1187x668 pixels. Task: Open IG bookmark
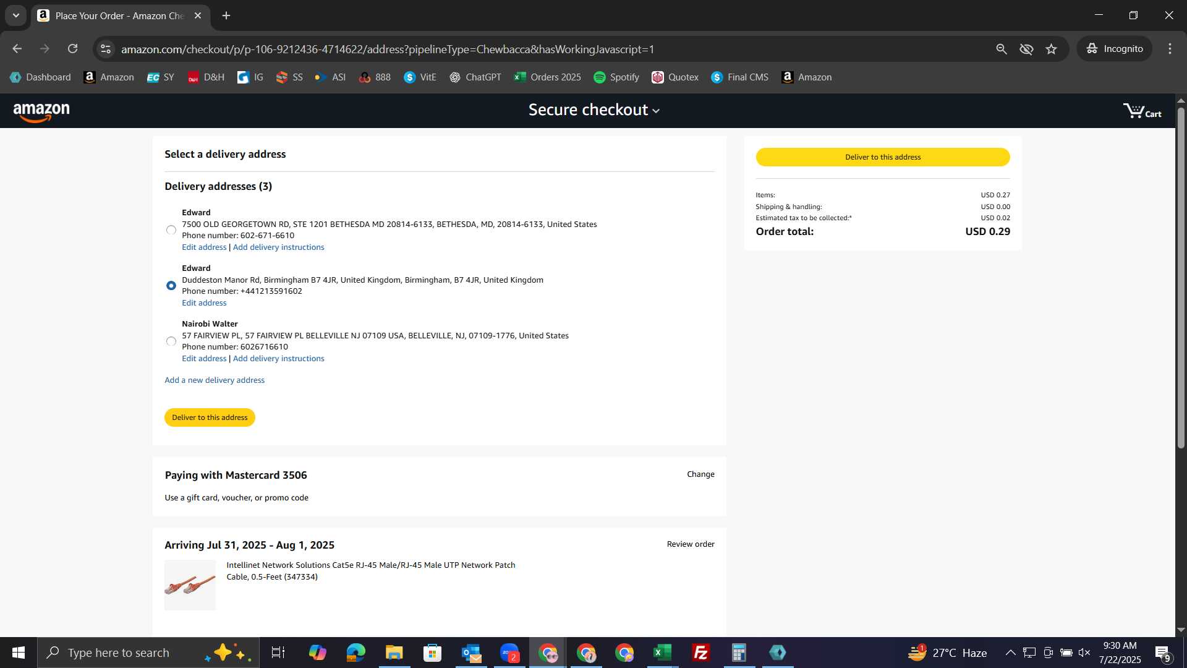tap(250, 77)
